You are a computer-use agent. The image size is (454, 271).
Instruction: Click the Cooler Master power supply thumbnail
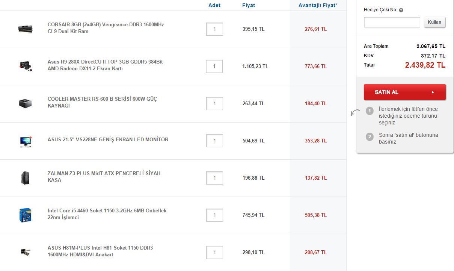[x=26, y=103]
